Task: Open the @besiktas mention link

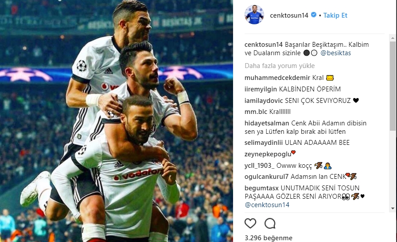Action: point(336,53)
